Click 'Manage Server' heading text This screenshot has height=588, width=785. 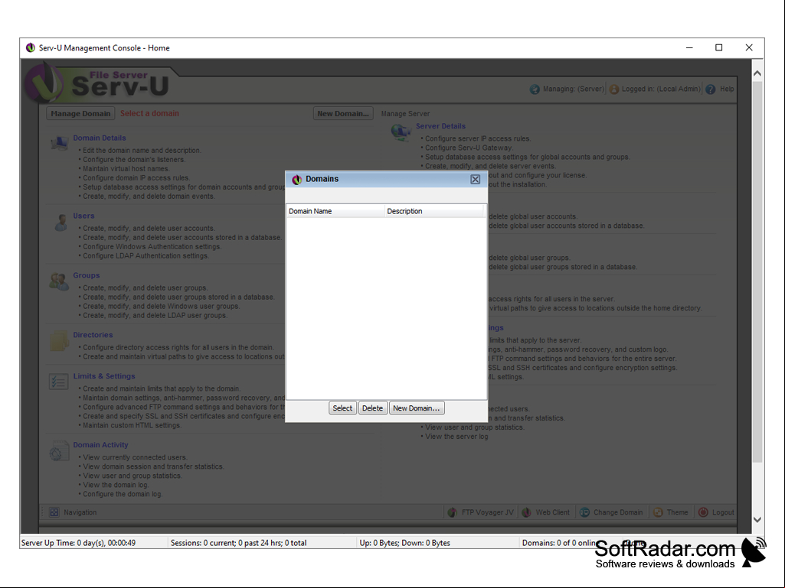click(x=405, y=113)
